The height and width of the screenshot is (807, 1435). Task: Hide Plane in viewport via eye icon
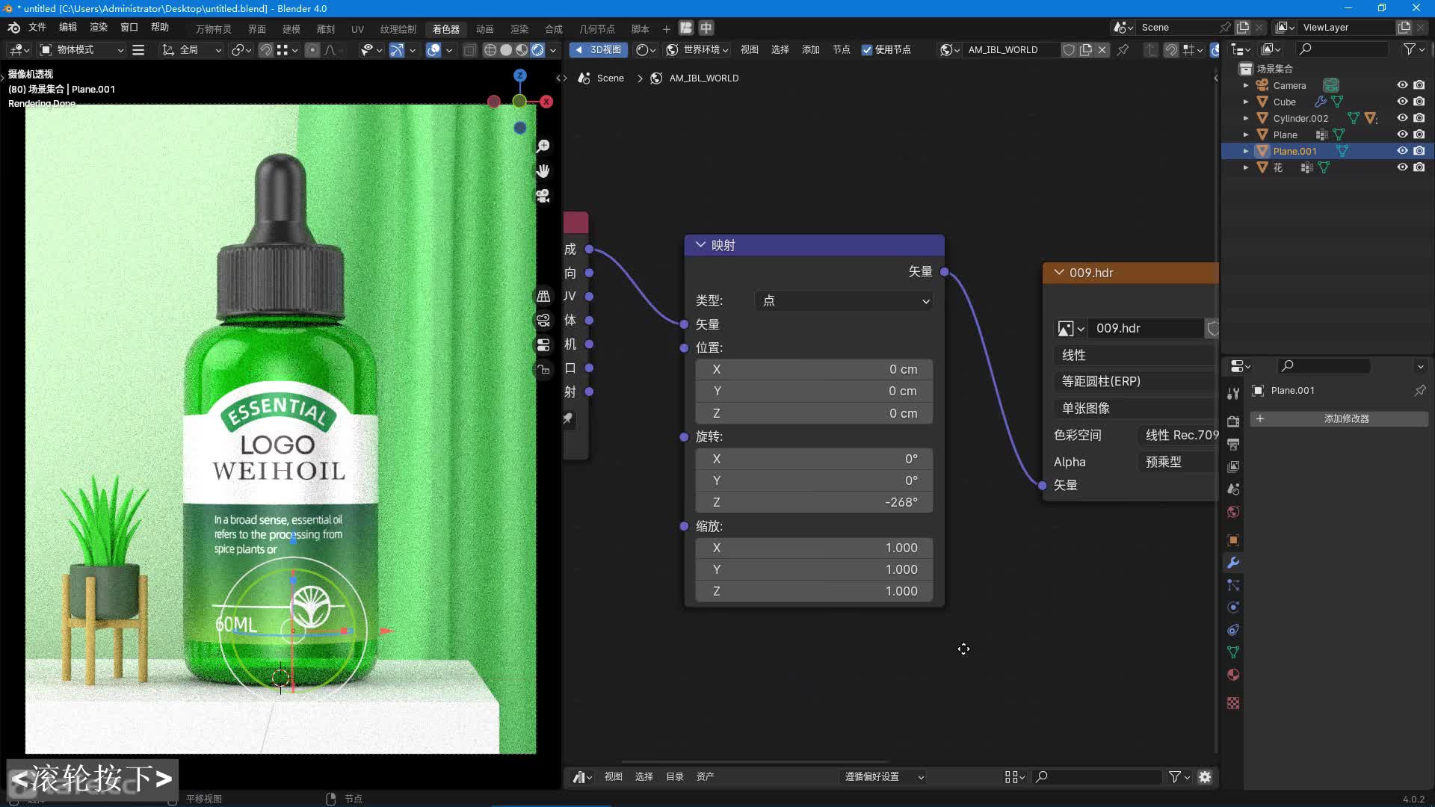click(1402, 134)
